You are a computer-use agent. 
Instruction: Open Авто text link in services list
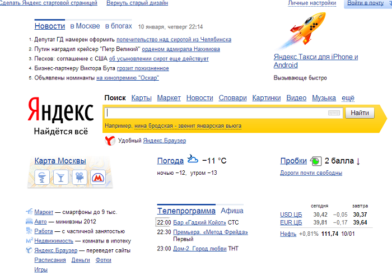click(40, 222)
